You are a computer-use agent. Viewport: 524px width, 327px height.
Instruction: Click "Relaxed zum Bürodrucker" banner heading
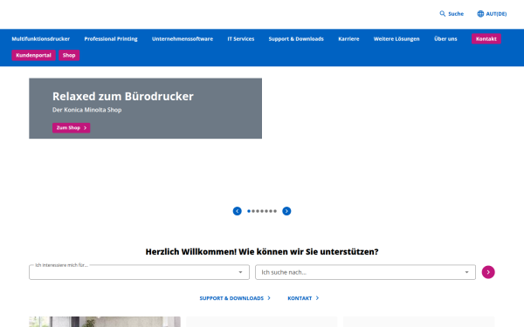123,97
